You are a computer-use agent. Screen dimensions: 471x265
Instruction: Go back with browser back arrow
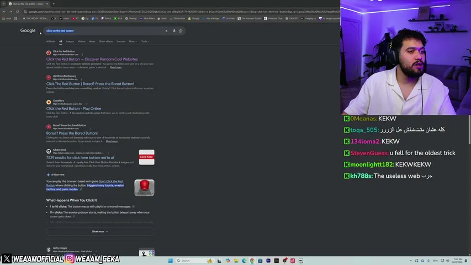point(4,12)
